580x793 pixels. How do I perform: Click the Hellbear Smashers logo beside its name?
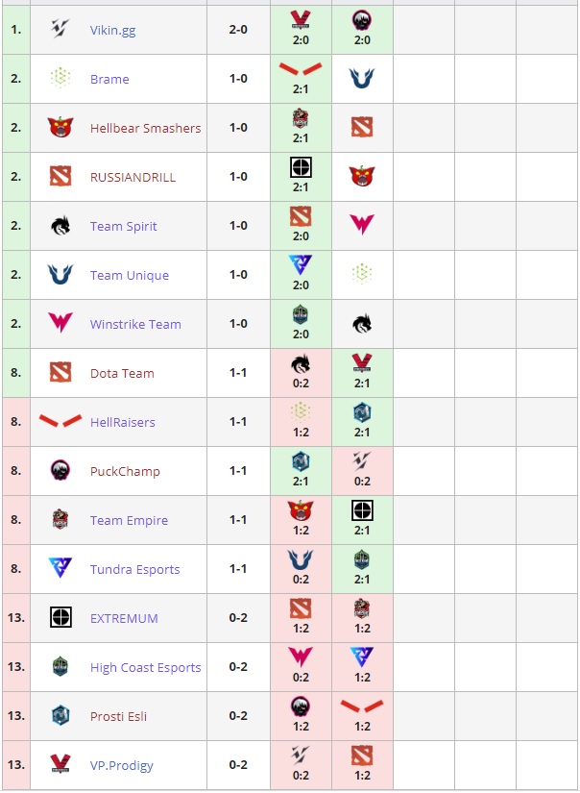[60, 128]
